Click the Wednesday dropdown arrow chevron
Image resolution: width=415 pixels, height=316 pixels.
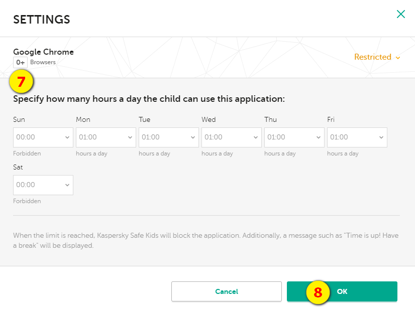[x=256, y=137]
